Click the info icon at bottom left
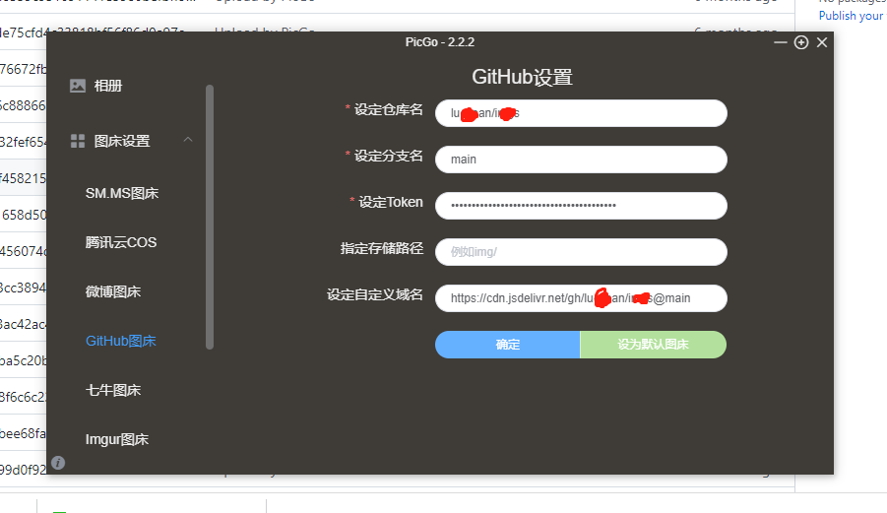The image size is (887, 513). tap(58, 463)
